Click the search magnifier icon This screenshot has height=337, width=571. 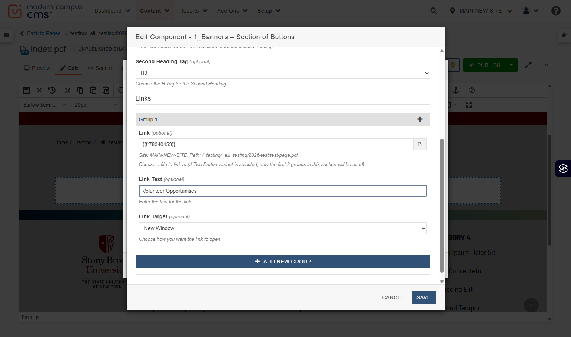pyautogui.click(x=434, y=11)
